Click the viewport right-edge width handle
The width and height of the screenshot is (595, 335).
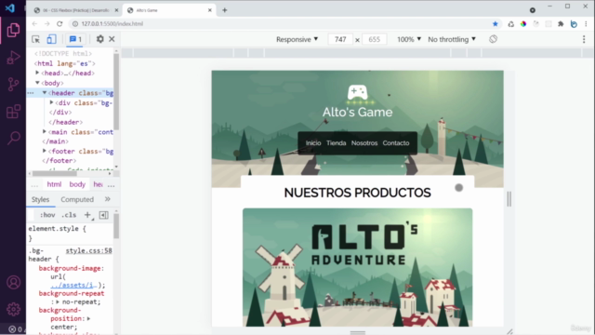click(509, 198)
